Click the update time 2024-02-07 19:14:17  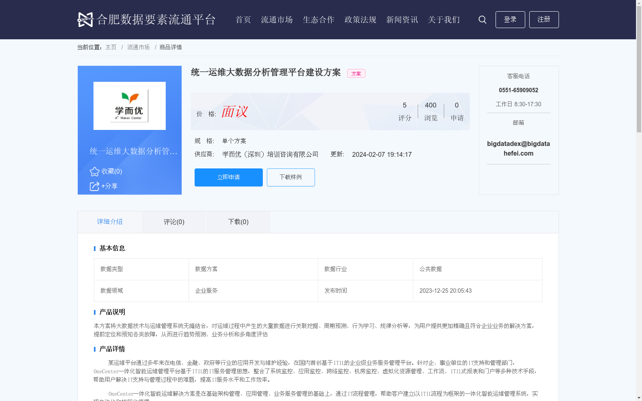382,155
